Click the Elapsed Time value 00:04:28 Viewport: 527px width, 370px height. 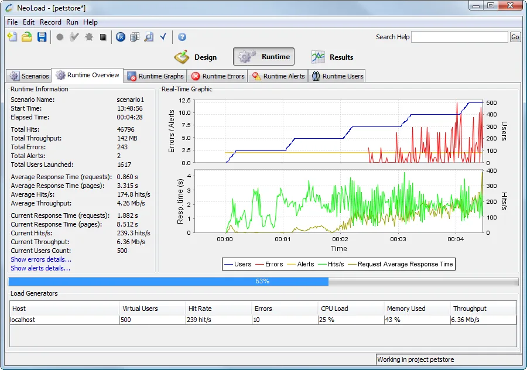tap(130, 117)
